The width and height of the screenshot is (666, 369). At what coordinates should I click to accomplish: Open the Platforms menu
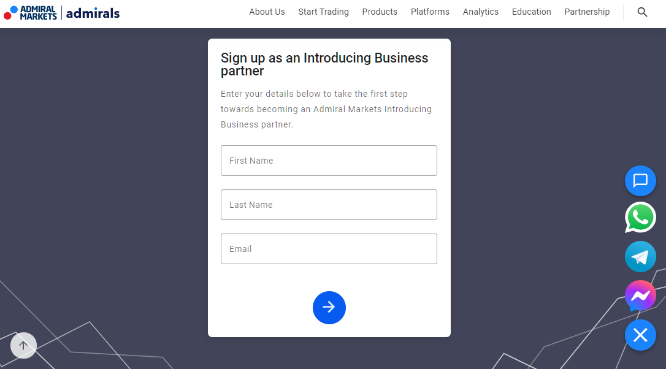click(x=430, y=12)
